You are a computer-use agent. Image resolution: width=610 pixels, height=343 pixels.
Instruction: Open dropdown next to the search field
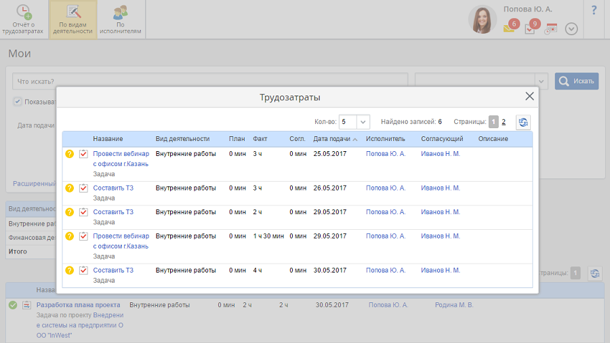tap(541, 81)
